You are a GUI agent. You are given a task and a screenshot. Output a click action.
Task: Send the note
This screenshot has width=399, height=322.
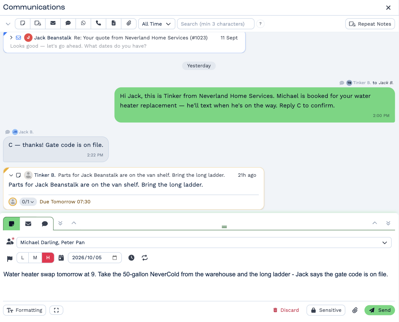(380, 310)
